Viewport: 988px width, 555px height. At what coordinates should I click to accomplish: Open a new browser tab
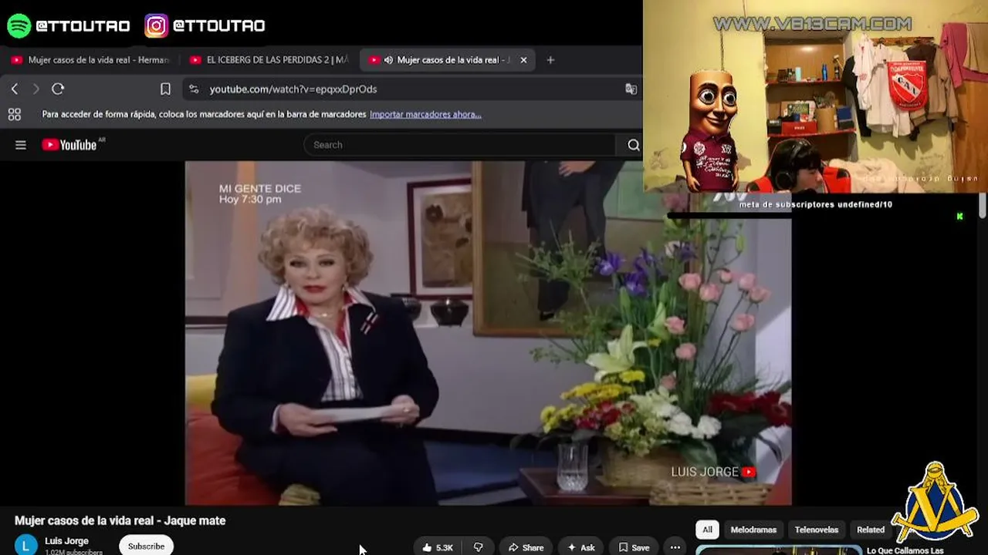(550, 60)
